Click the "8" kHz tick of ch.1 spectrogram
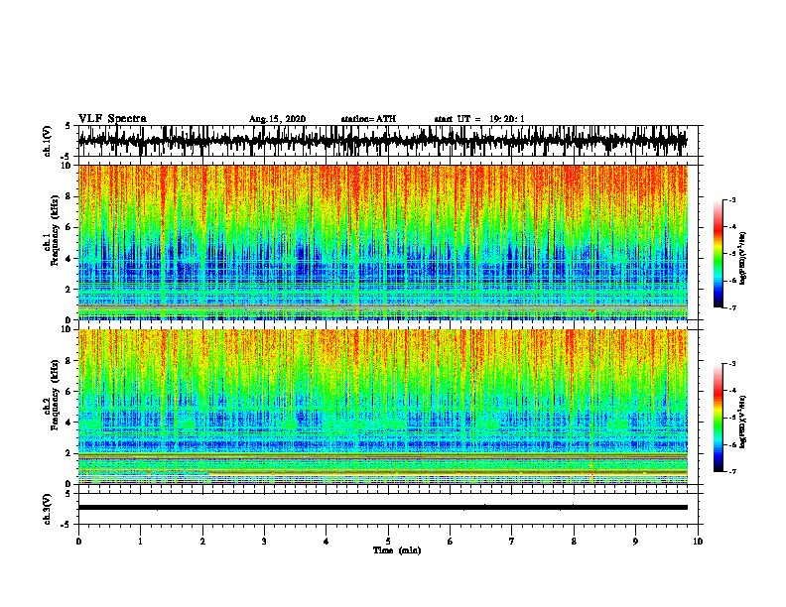The width and height of the screenshot is (786, 607). [68, 196]
